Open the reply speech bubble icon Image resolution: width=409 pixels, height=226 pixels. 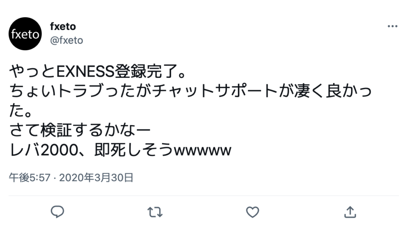[x=58, y=212]
